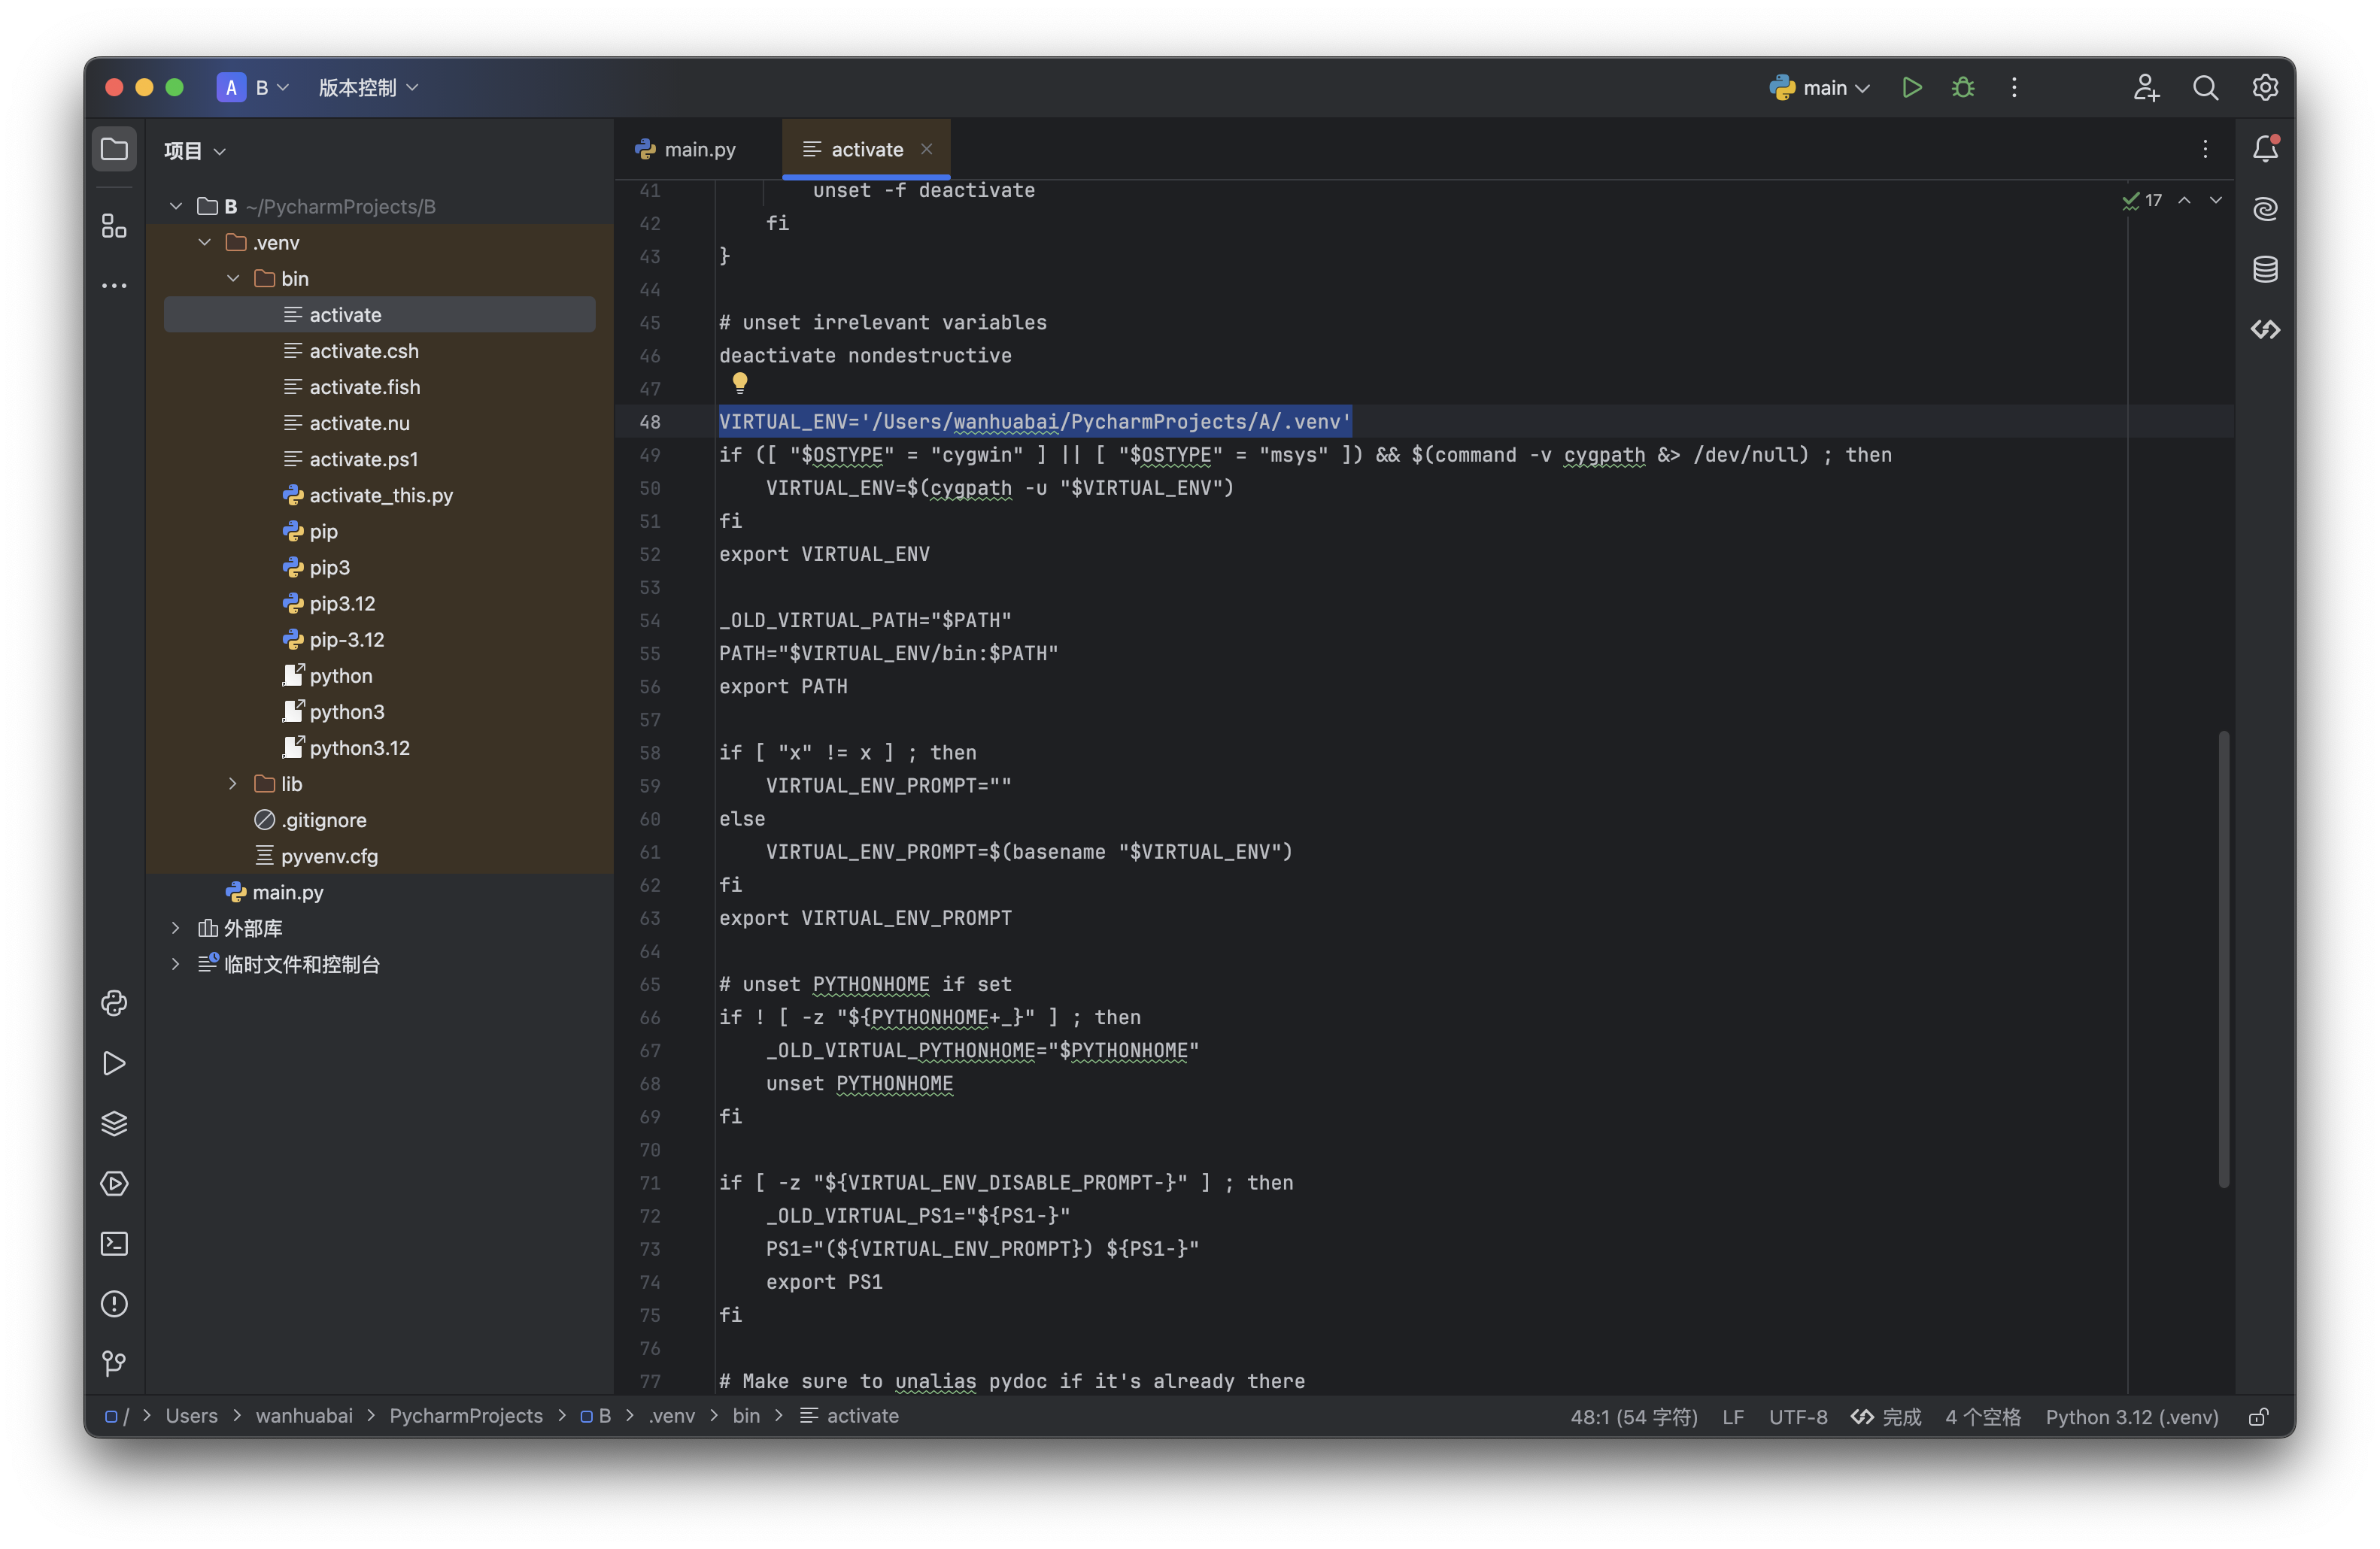Screen dimensions: 2380x1549
Task: Show the Notifications panel
Action: [2265, 149]
